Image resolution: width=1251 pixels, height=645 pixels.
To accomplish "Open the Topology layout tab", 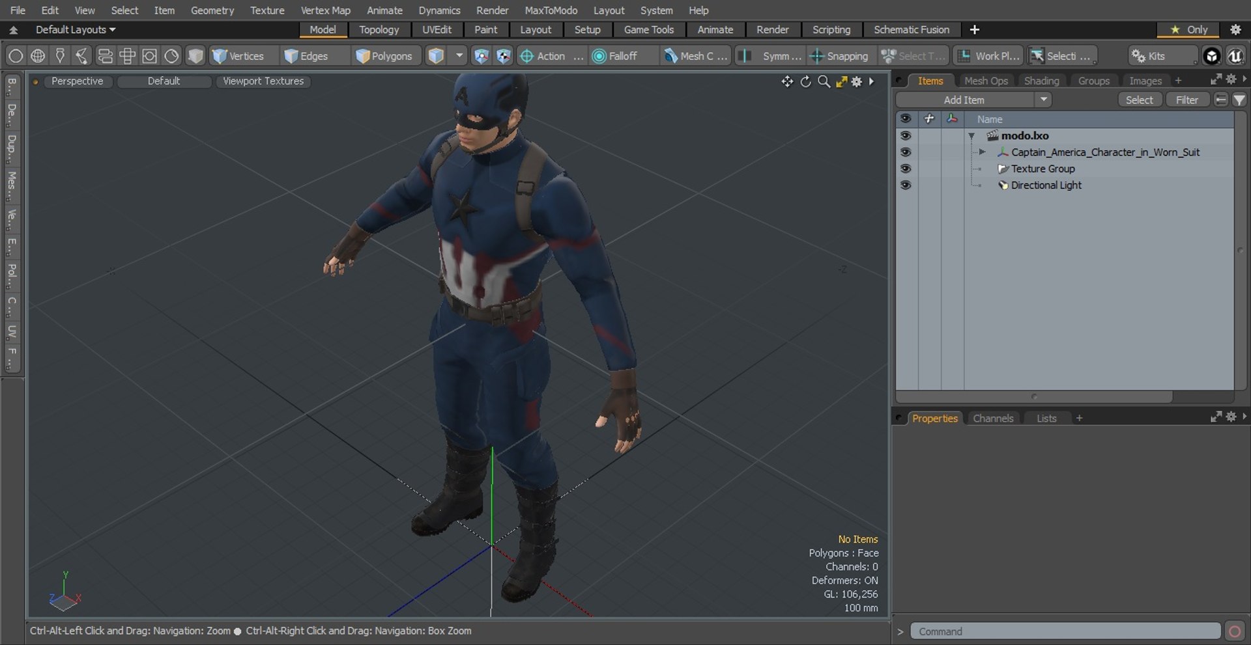I will (379, 30).
